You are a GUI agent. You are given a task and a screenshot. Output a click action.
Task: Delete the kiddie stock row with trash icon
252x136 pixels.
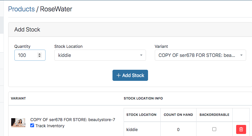[241, 129]
